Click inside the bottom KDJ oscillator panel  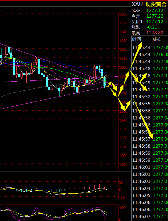pos(59,213)
